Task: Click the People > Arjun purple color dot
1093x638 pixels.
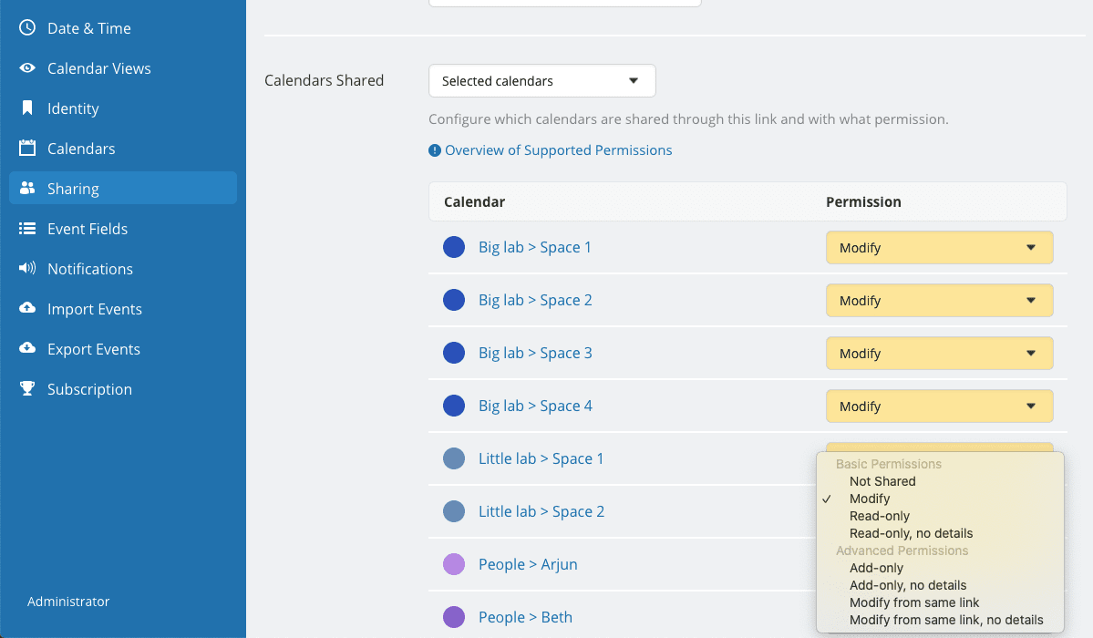Action: pyautogui.click(x=454, y=564)
